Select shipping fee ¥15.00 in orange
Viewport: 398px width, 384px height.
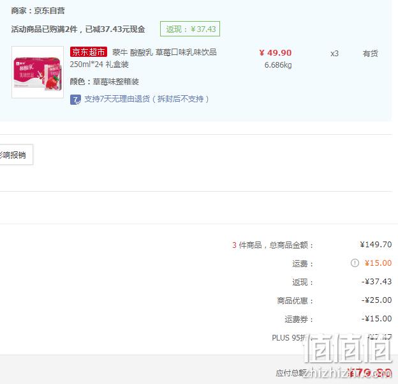point(378,263)
